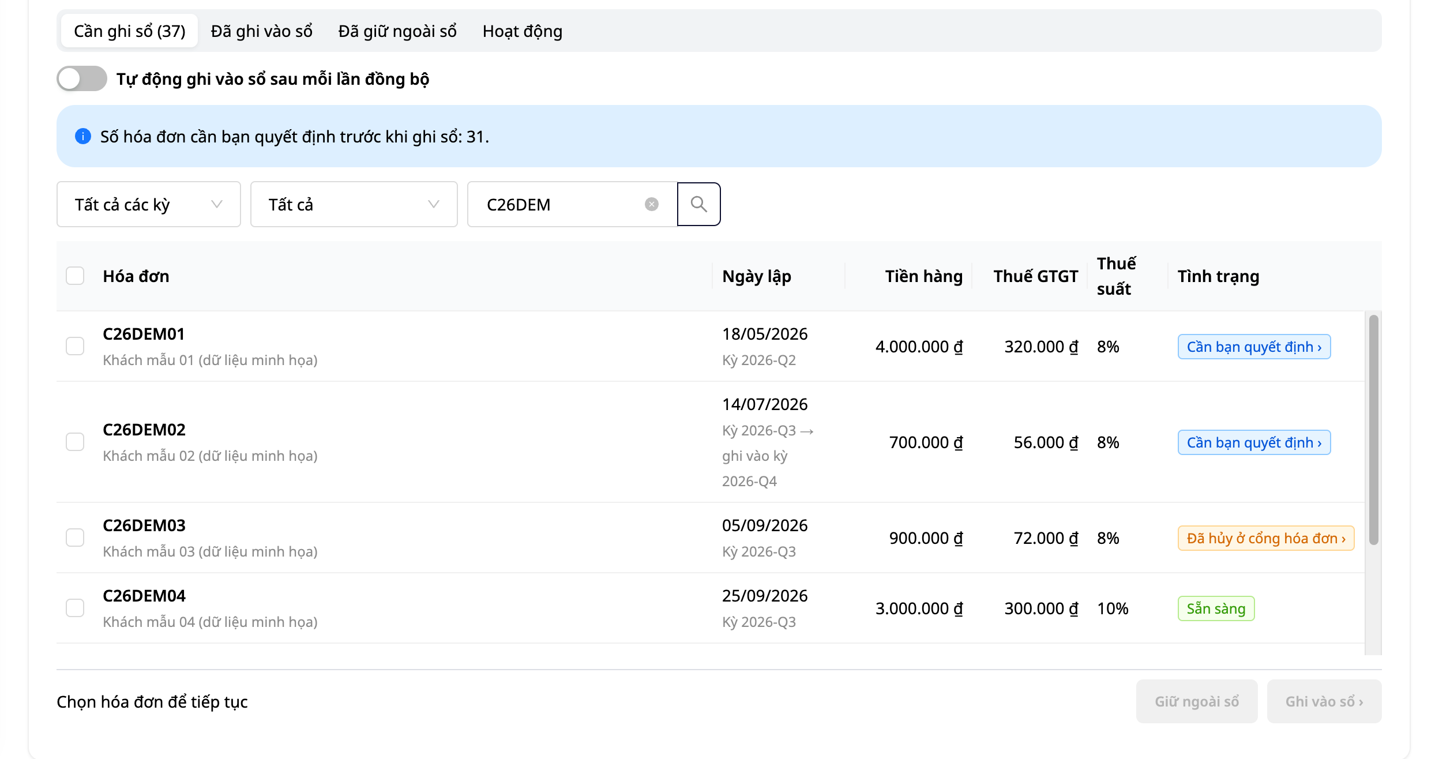The height and width of the screenshot is (759, 1435).
Task: Open the 'Tất cả các kỳ' period dropdown
Action: pos(149,204)
